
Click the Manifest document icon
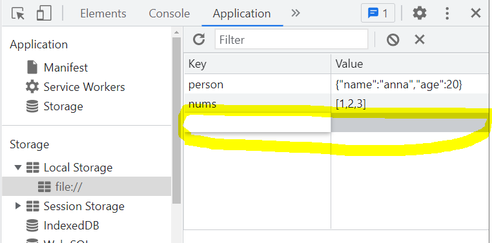[32, 67]
